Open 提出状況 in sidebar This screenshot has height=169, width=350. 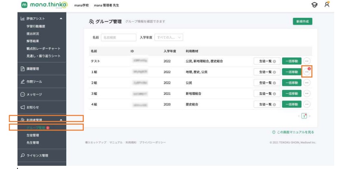point(33,34)
